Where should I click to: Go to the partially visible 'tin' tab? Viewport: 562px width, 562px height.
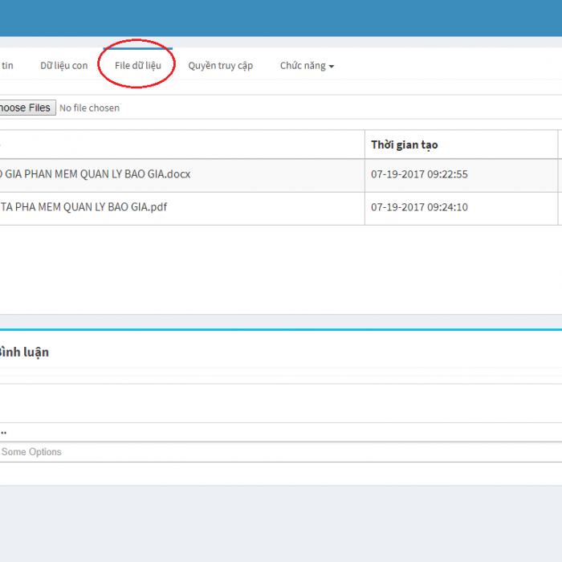(7, 66)
